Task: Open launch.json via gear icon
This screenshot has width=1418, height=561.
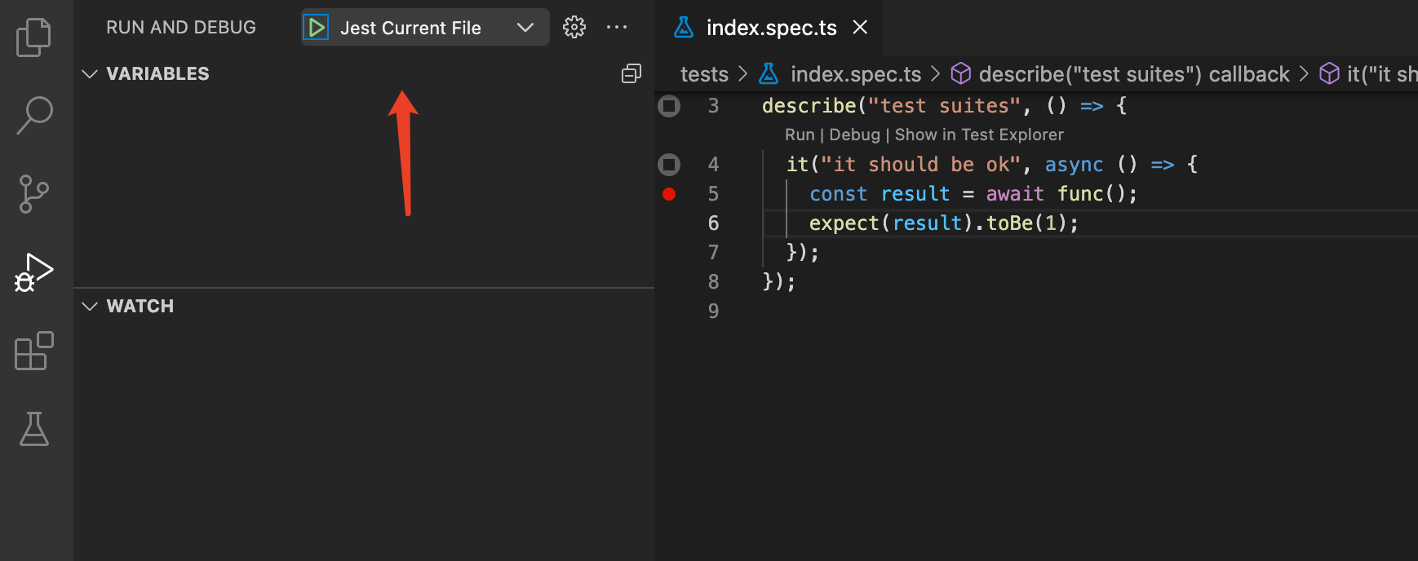Action: (574, 28)
